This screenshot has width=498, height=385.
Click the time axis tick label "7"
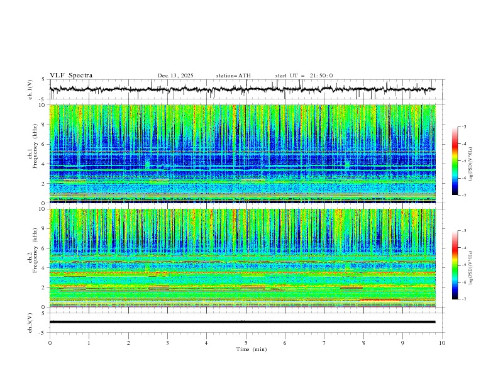324,343
